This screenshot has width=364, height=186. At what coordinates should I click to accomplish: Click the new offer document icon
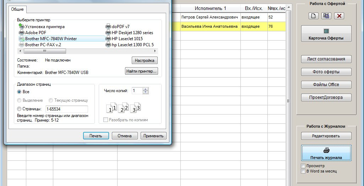[313, 16]
